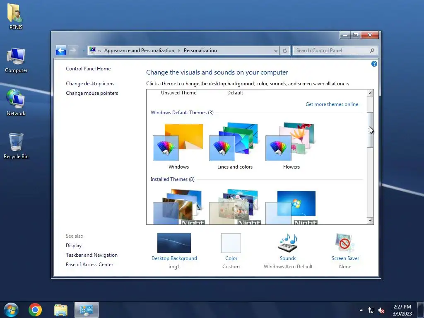The height and width of the screenshot is (318, 424).
Task: Click the Search Control Panel field
Action: 335,51
